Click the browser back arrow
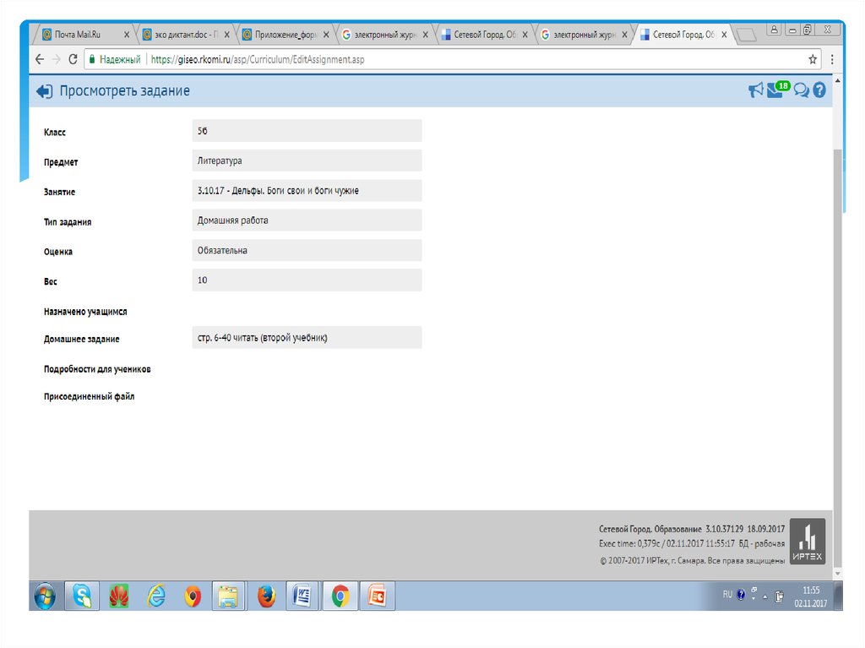The width and height of the screenshot is (865, 648). pyautogui.click(x=39, y=59)
